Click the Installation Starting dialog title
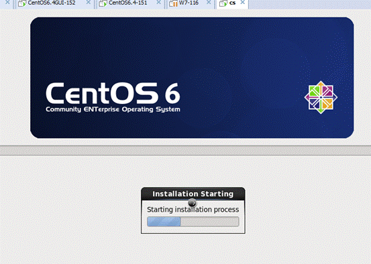Screen dimensions: 371x264 click(x=193, y=194)
